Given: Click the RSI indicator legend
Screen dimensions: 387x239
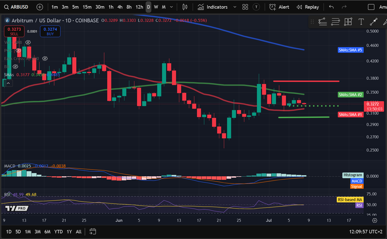Looking at the screenshot, I should pos(7,194).
